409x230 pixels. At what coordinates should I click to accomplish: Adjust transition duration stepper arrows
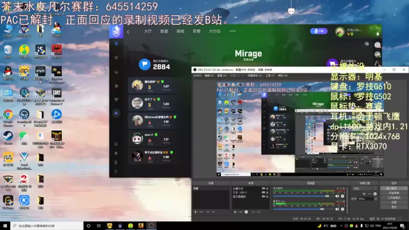click(x=376, y=199)
